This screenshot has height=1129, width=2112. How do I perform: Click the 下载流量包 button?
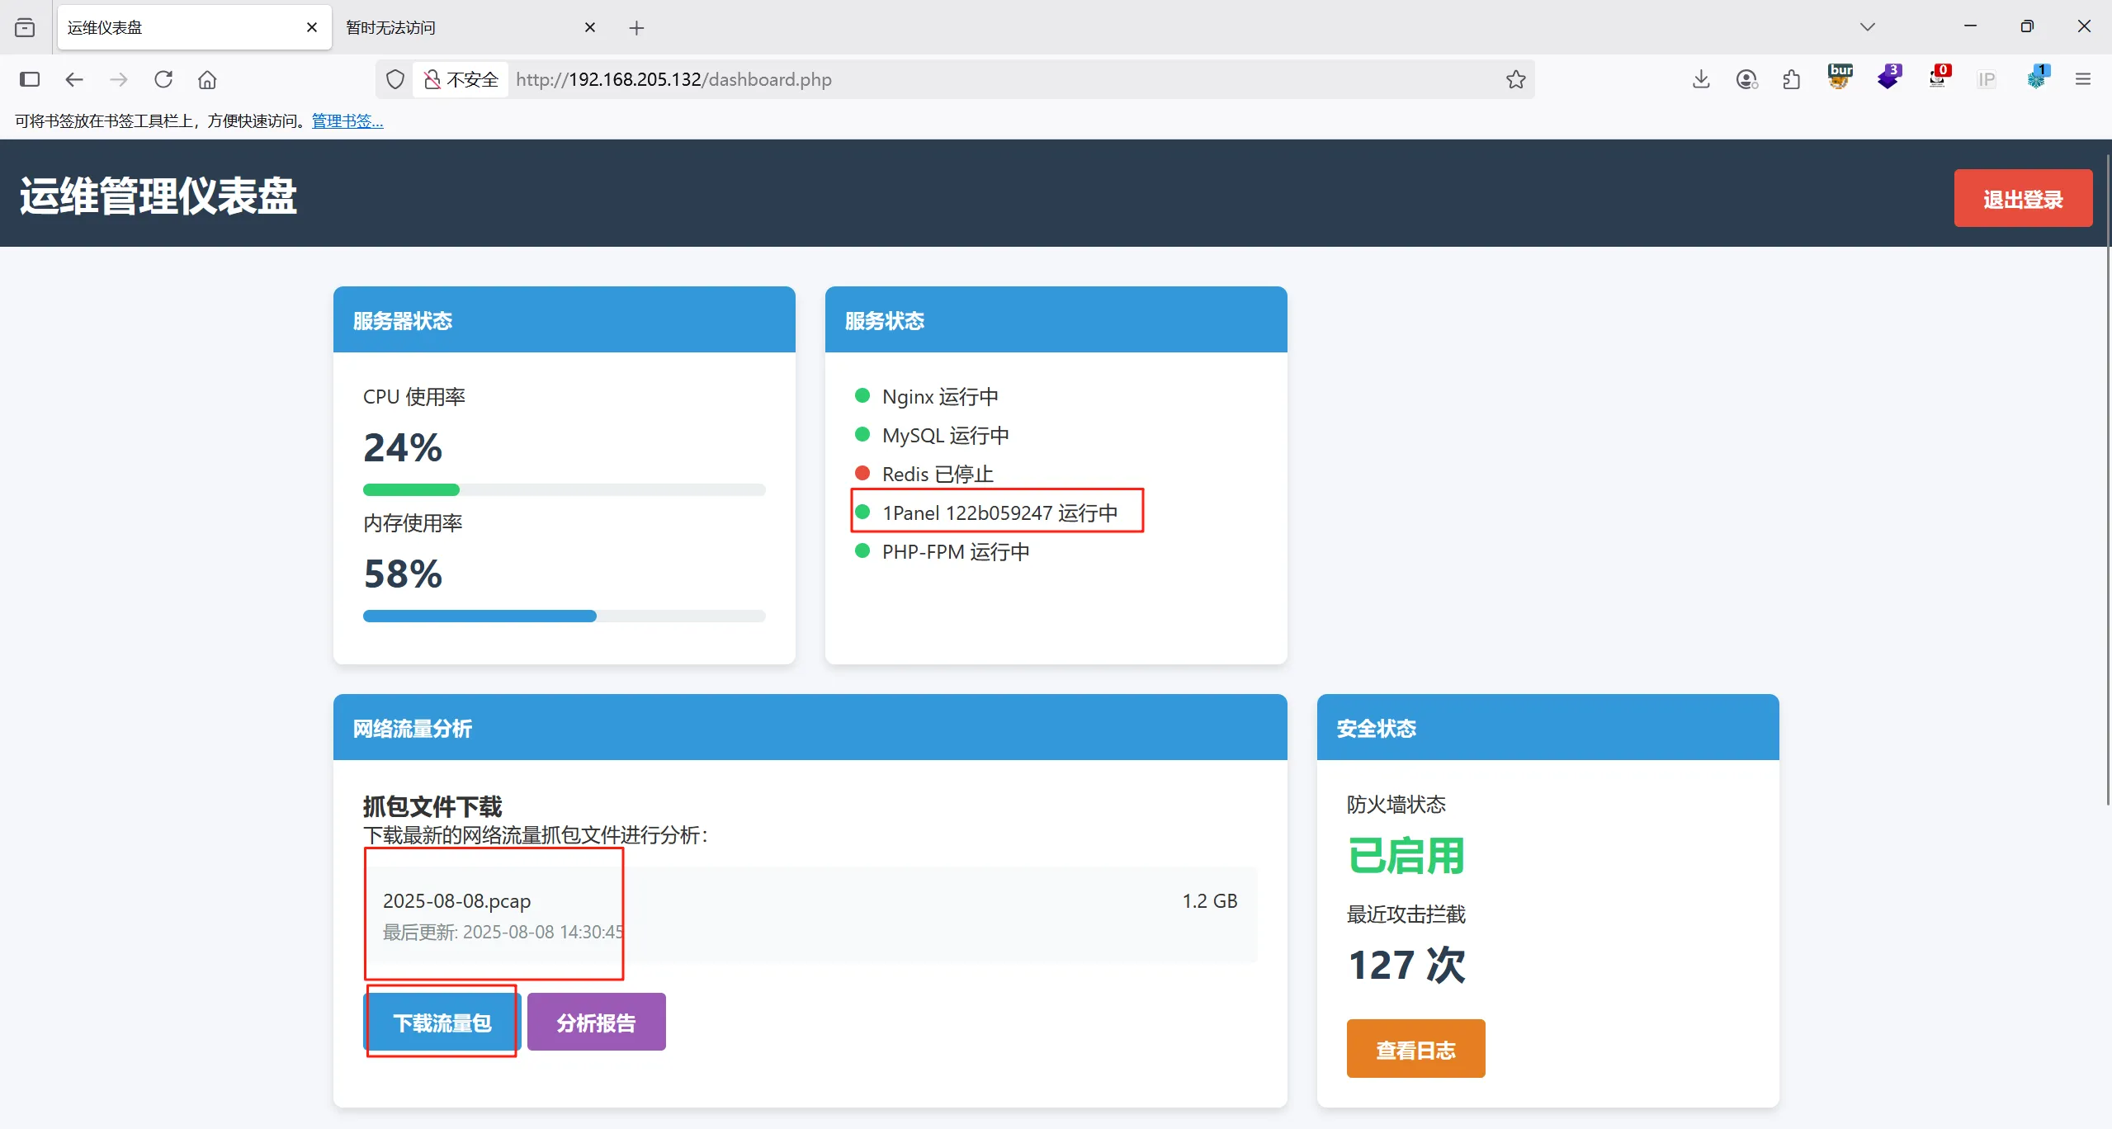[442, 1023]
